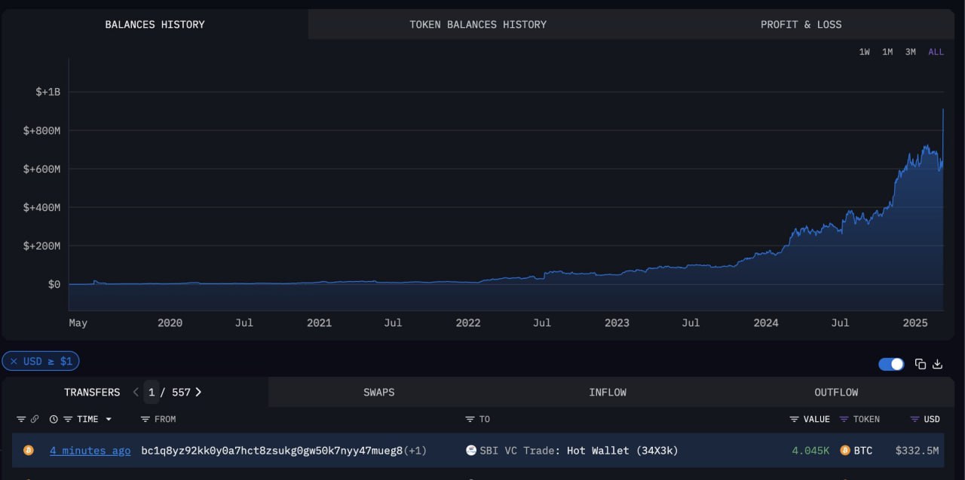Click the copy chart icon
Viewport: 965px width, 480px height.
[921, 364]
